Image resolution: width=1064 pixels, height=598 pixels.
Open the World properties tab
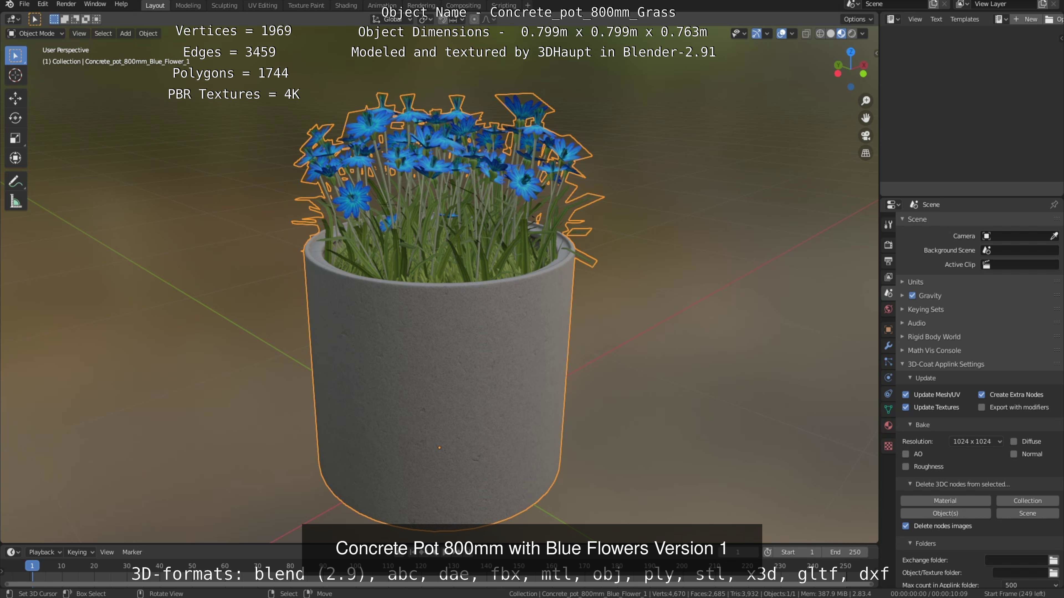(888, 309)
